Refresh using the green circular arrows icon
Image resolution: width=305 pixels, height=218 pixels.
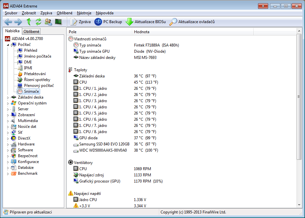(38, 22)
